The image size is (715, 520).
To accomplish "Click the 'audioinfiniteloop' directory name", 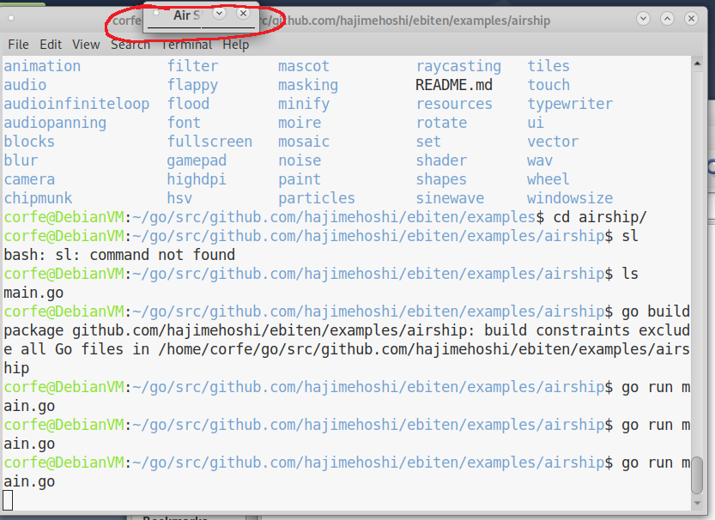I will [x=76, y=104].
